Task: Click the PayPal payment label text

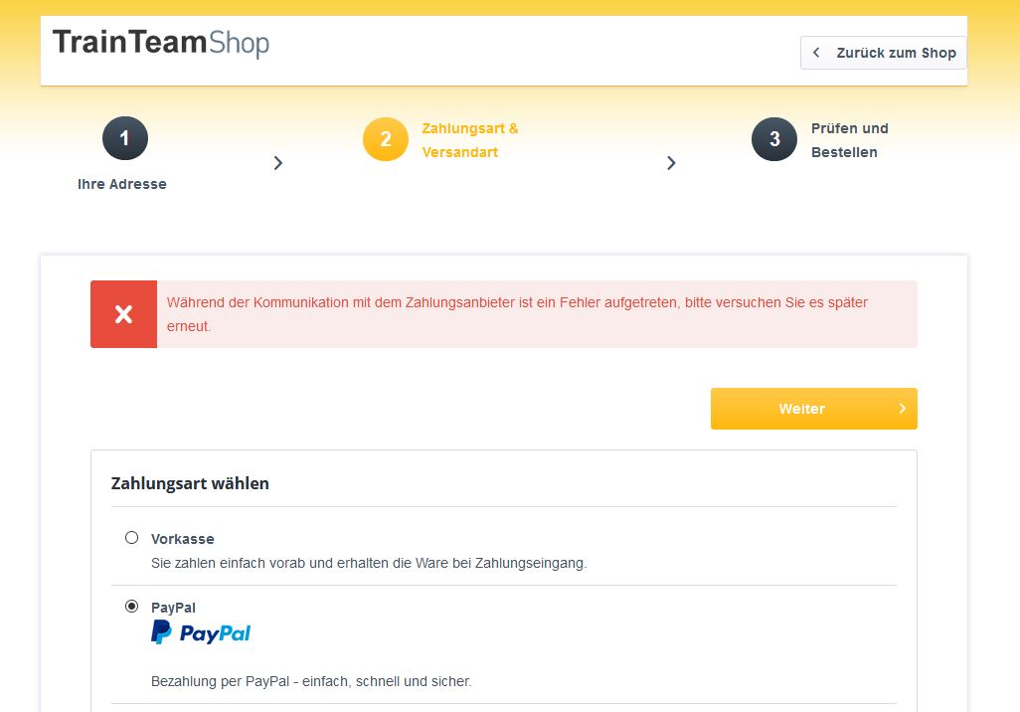Action: tap(173, 608)
